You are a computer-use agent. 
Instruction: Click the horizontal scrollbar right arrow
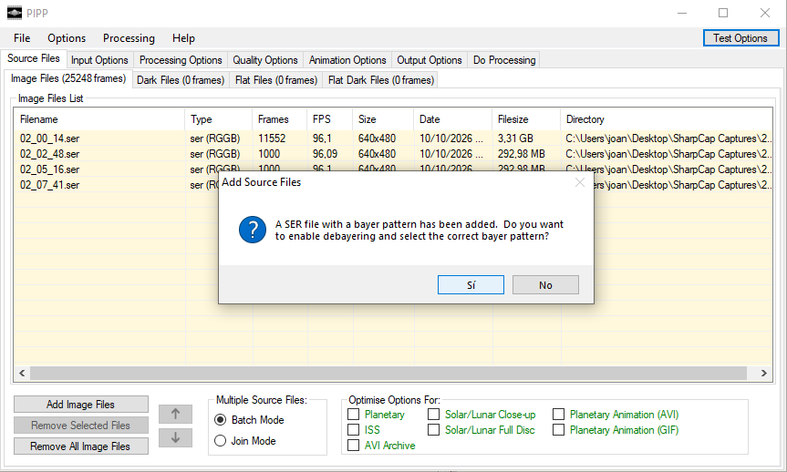click(x=764, y=374)
